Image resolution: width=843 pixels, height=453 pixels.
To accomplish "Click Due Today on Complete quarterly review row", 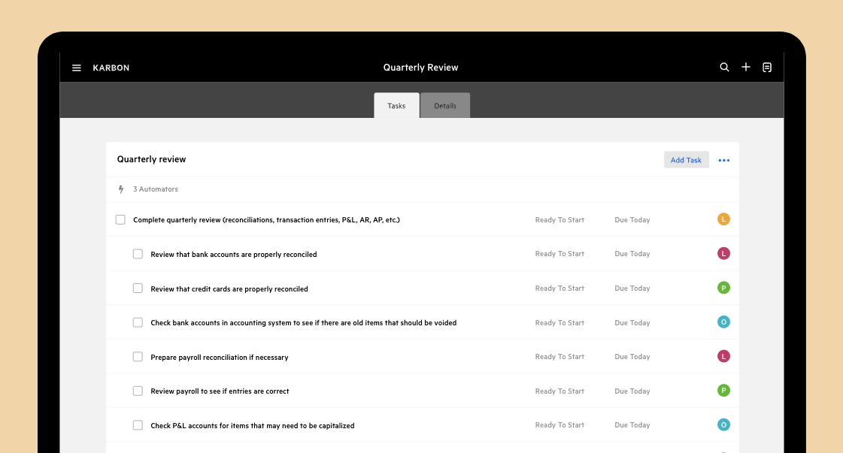I will [632, 220].
